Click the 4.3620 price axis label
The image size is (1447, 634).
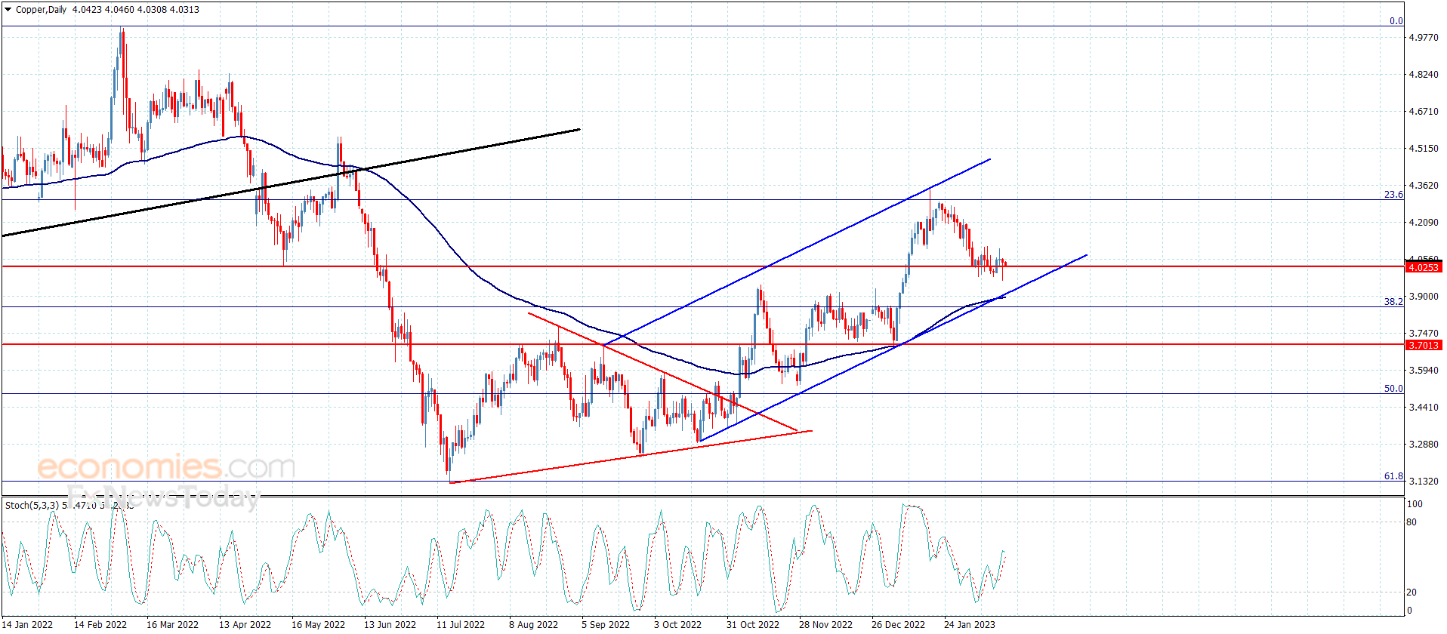coord(1424,186)
